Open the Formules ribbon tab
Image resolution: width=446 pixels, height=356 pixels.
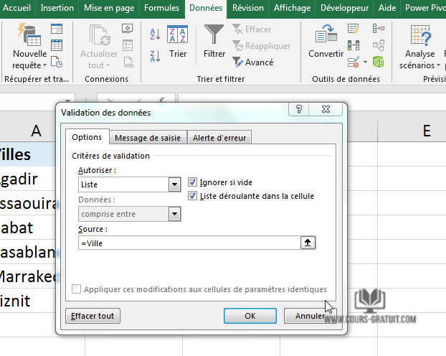click(x=161, y=8)
